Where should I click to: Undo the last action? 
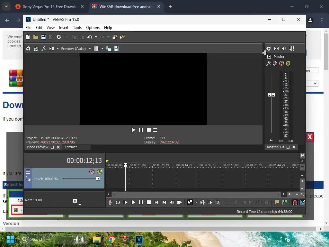[x=90, y=37]
